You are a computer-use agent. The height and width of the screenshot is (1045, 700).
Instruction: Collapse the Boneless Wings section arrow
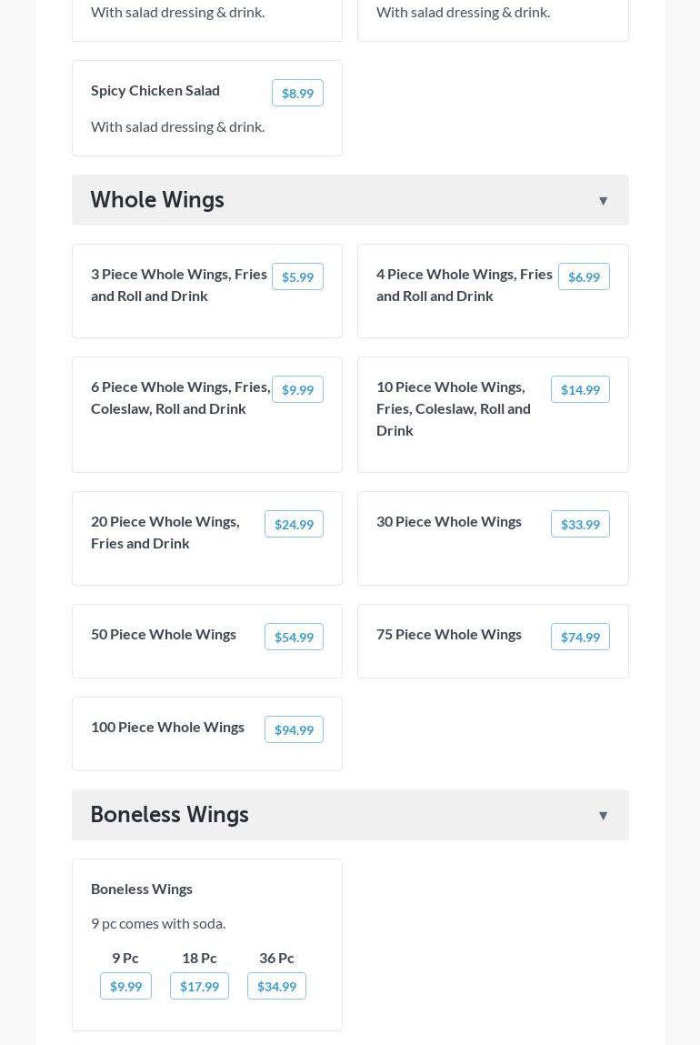603,816
